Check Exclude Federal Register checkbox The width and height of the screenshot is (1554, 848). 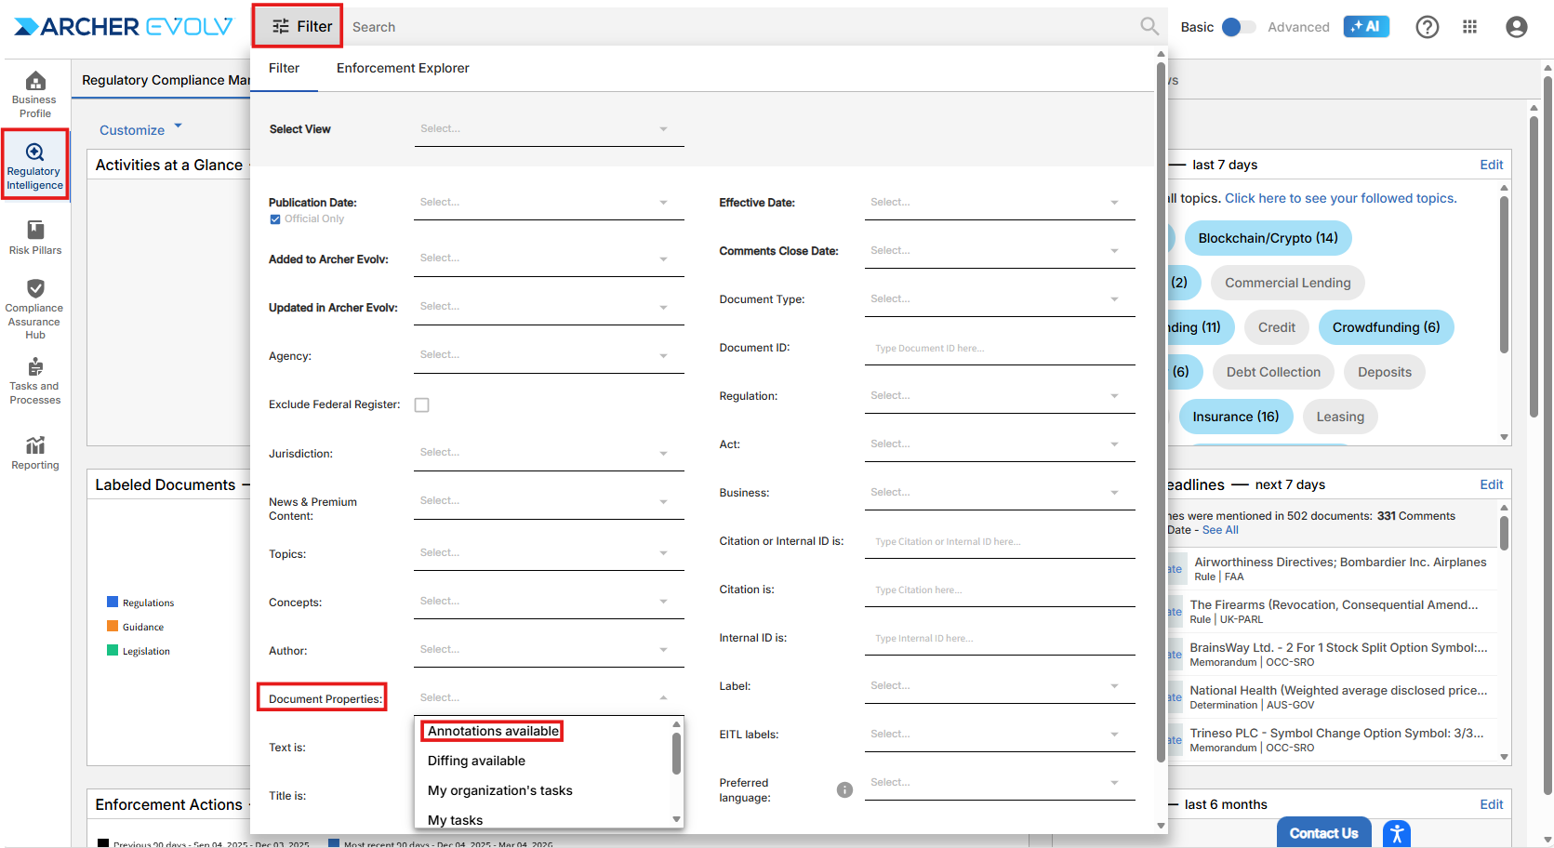click(422, 405)
